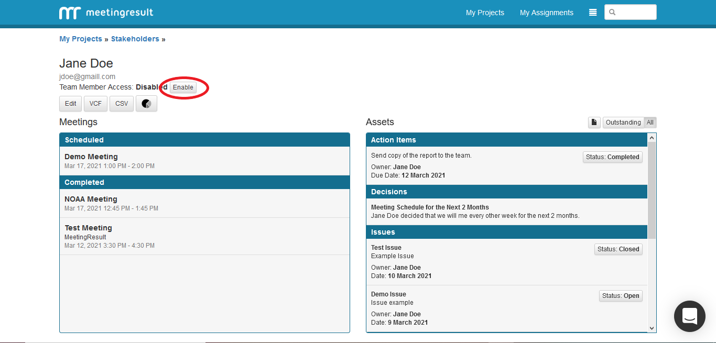Click the document icon beside Outstanding
This screenshot has width=716, height=343.
click(x=594, y=123)
